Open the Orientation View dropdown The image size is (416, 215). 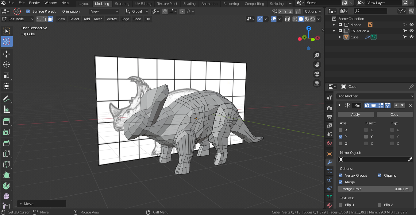104,11
